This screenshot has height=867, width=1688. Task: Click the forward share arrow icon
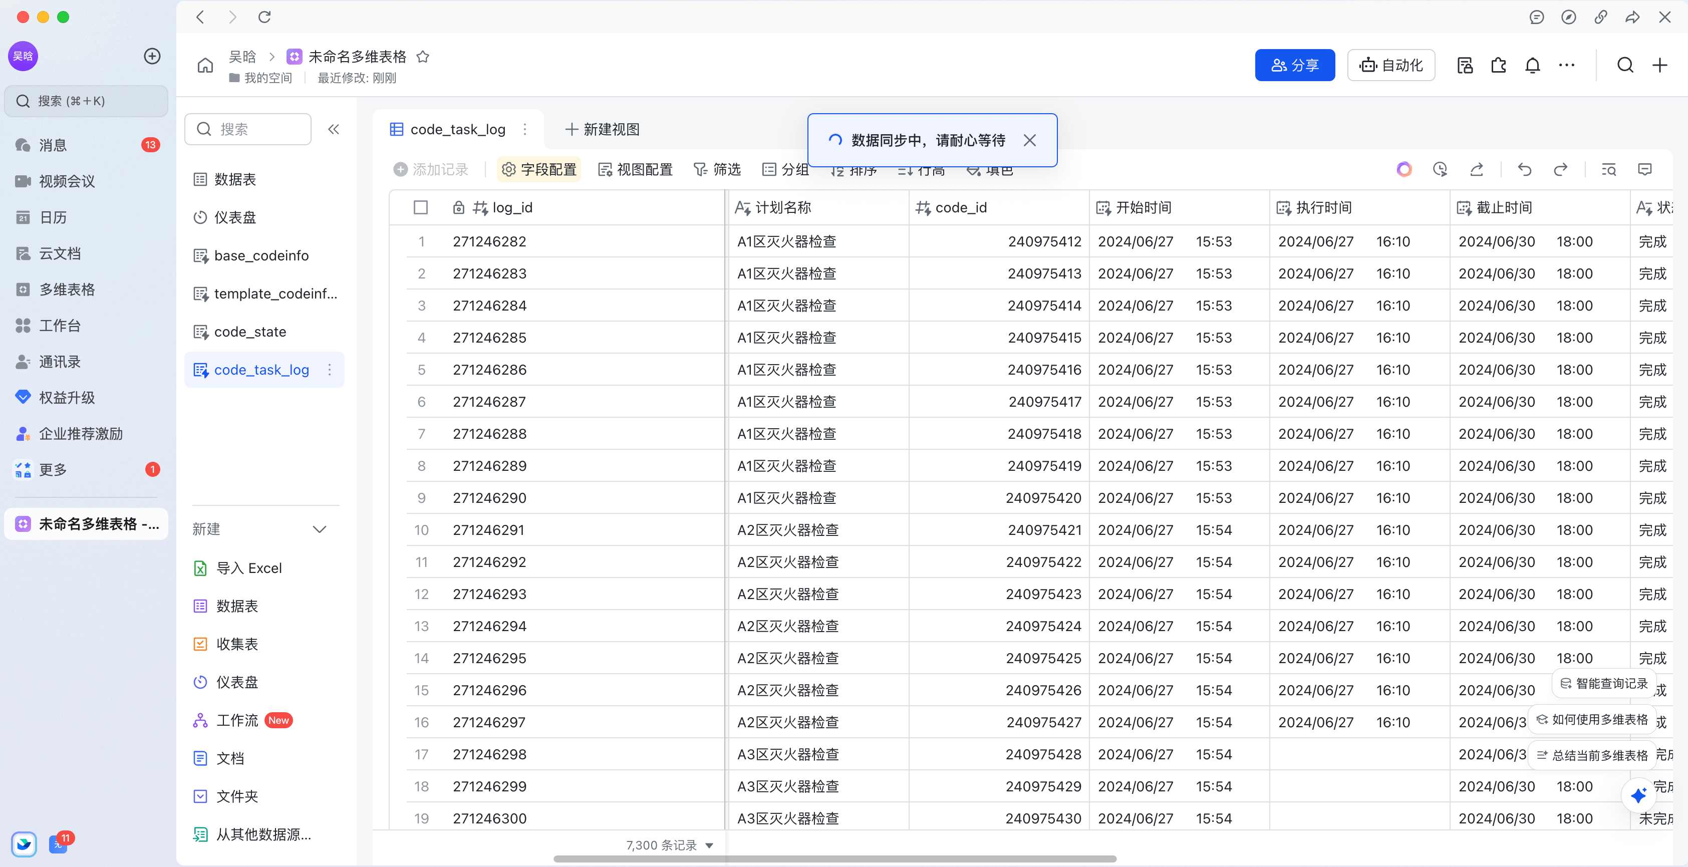click(1632, 17)
